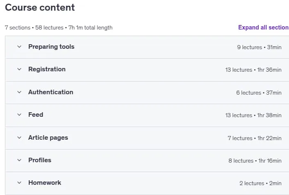The image size is (289, 195).
Task: Expand the Registration section chevron
Action: [x=19, y=69]
